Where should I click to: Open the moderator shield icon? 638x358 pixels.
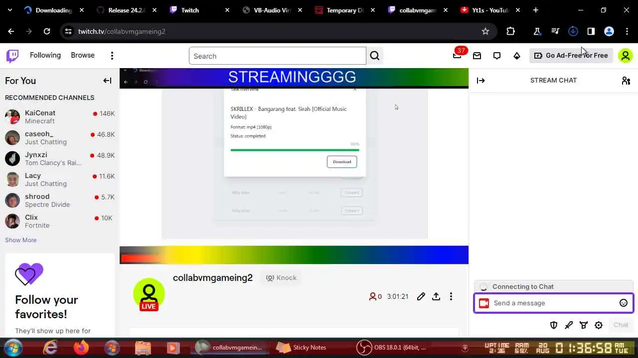[x=554, y=325]
